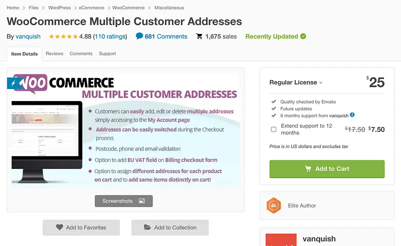
Task: Click the lightning bolt badge on preview
Action: click(13, 83)
